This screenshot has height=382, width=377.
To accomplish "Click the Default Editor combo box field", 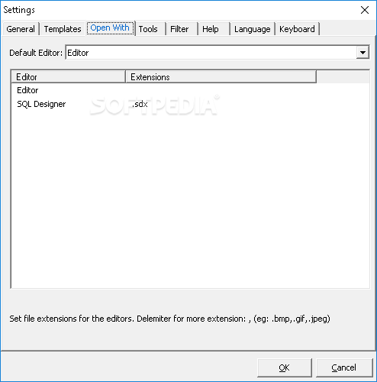I will (217, 53).
